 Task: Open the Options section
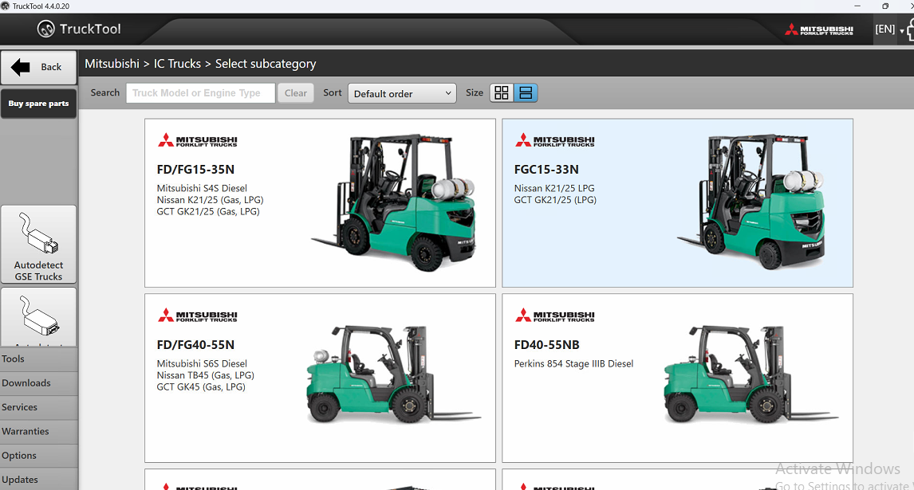click(38, 456)
